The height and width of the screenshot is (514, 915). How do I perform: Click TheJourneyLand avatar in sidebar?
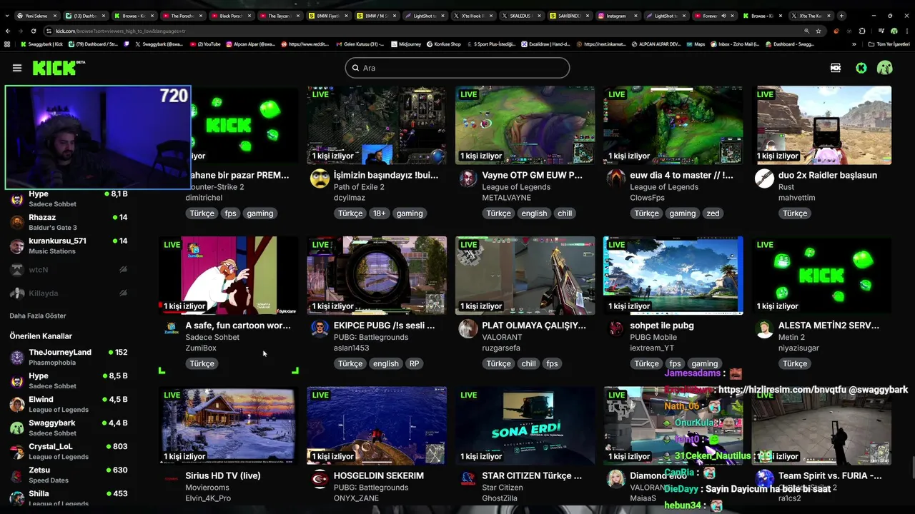pos(17,357)
